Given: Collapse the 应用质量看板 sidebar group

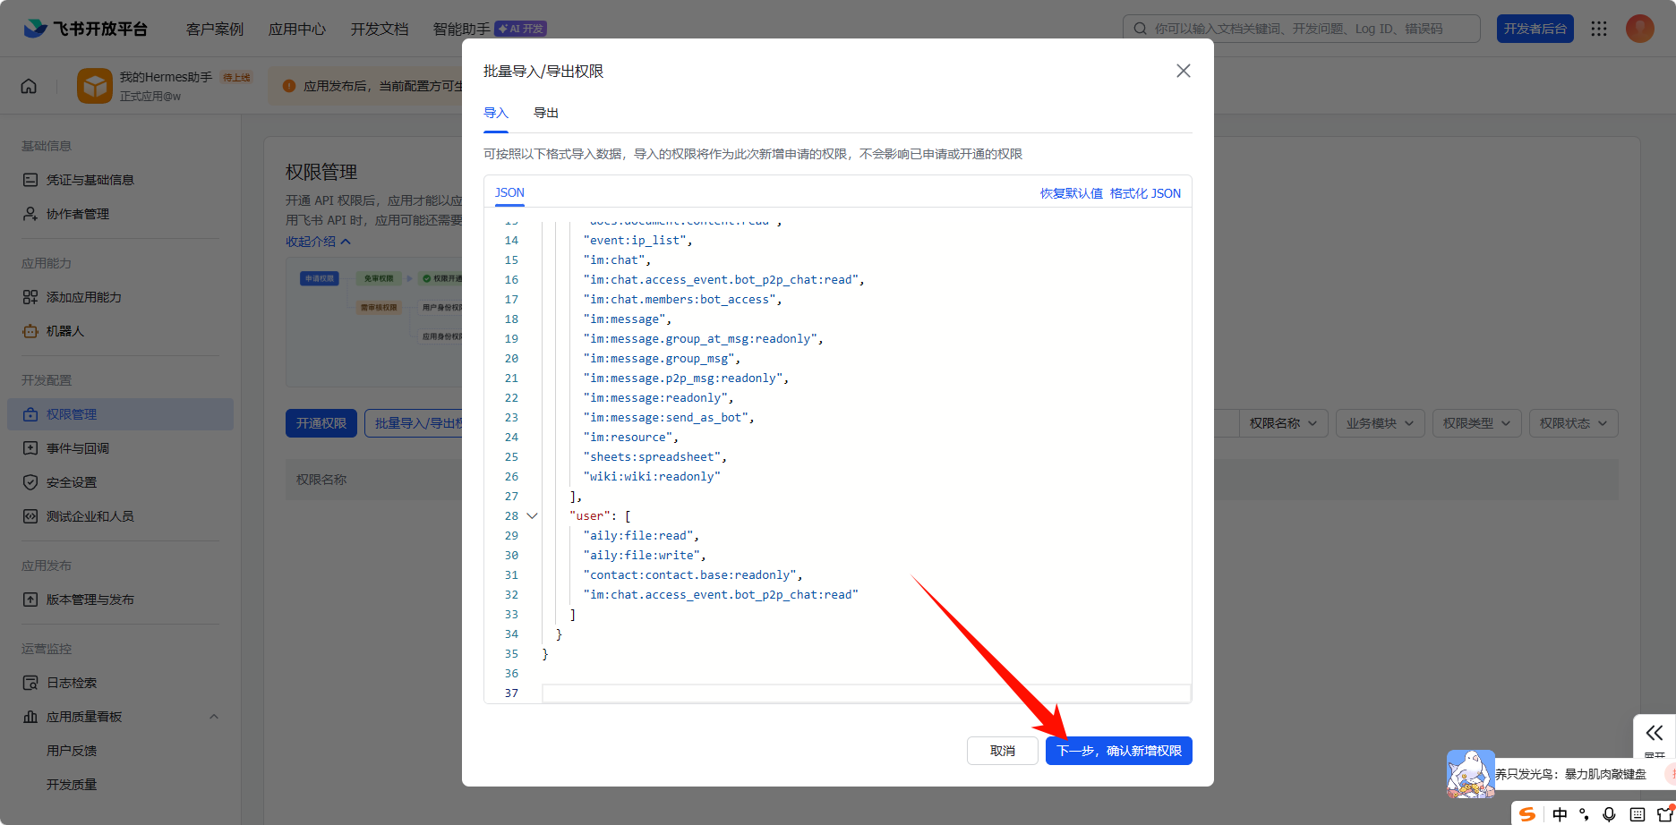Looking at the screenshot, I should [214, 717].
